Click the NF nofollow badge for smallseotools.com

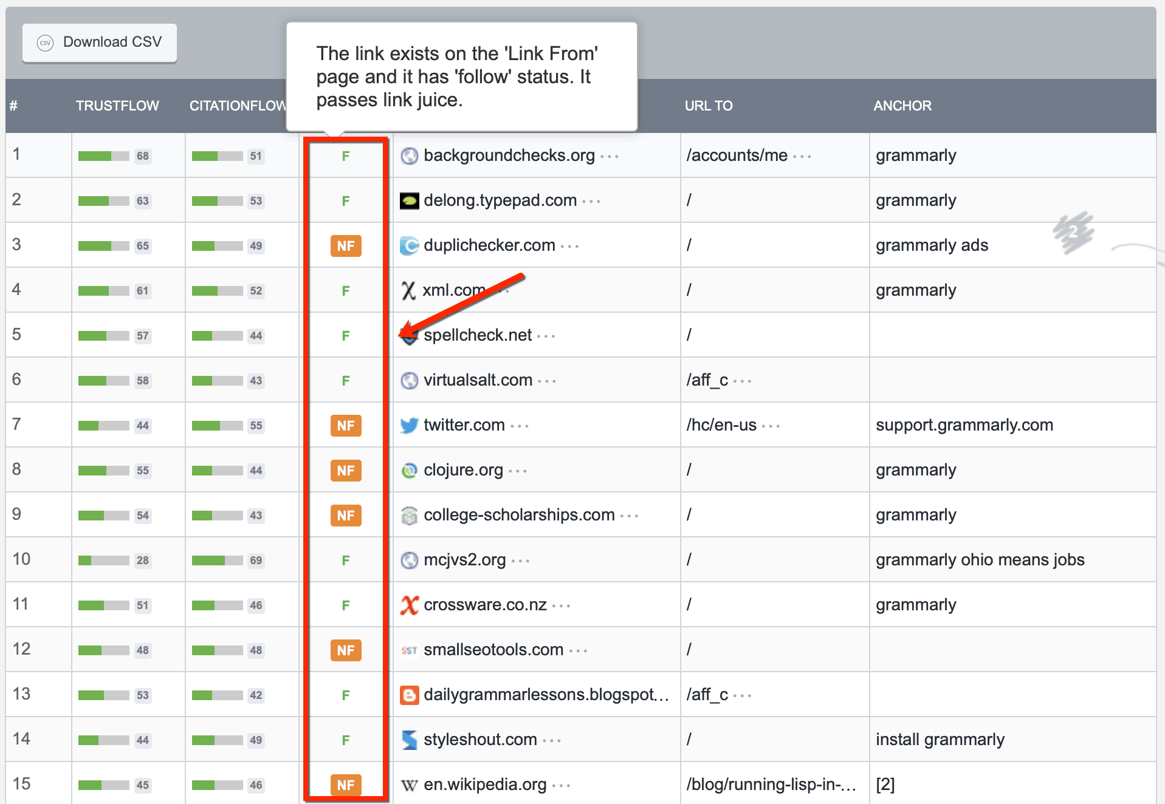[x=346, y=650]
